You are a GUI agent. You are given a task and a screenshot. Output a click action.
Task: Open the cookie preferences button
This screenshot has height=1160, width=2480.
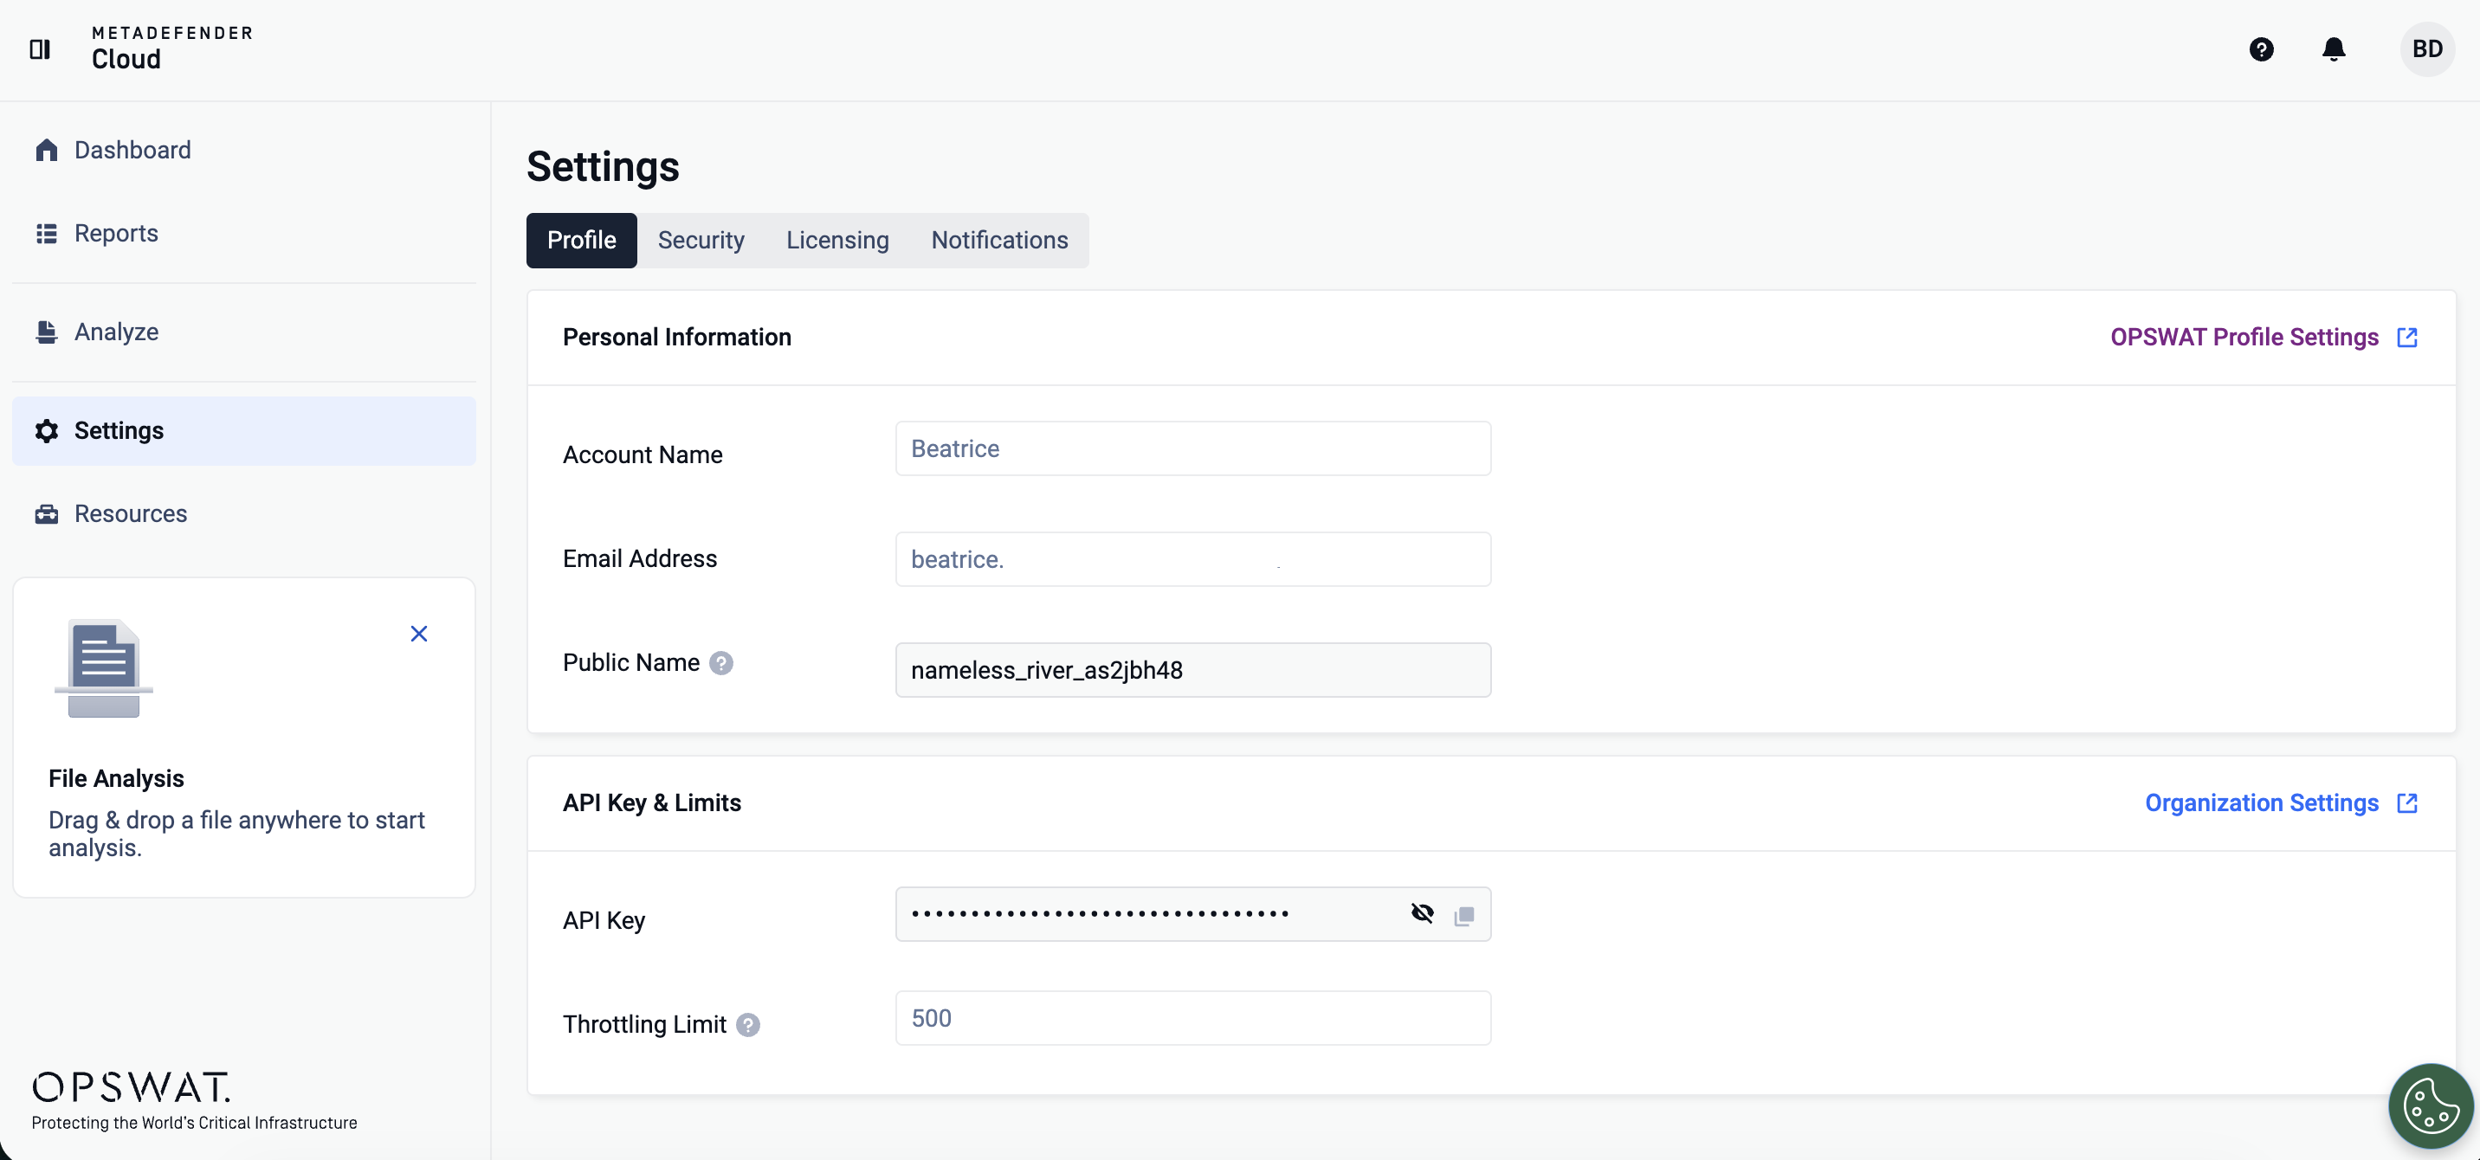click(x=2429, y=1105)
